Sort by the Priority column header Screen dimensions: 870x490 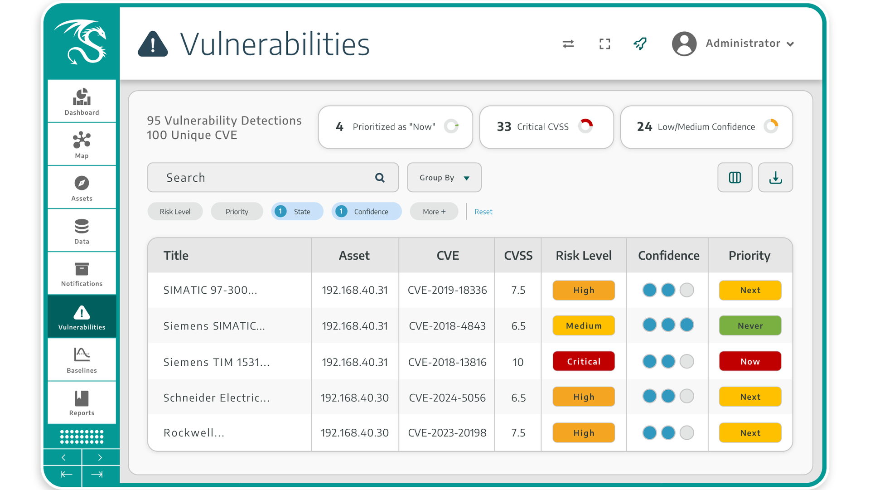749,256
